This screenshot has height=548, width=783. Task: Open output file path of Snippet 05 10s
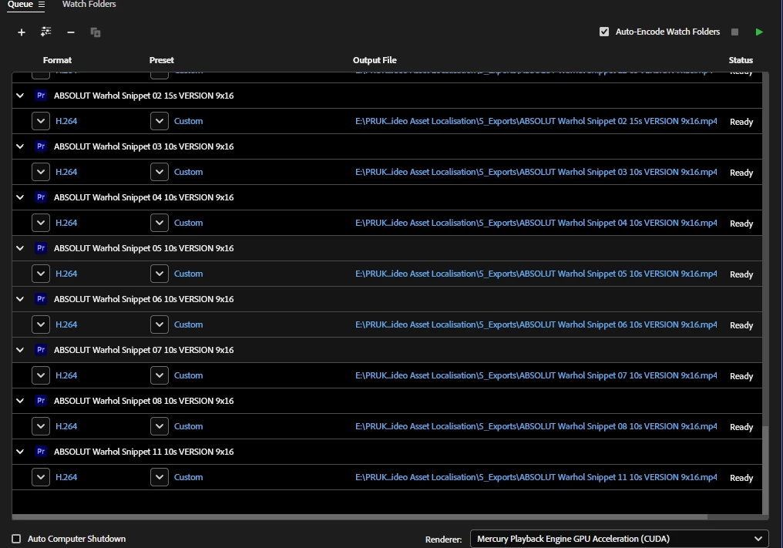536,274
